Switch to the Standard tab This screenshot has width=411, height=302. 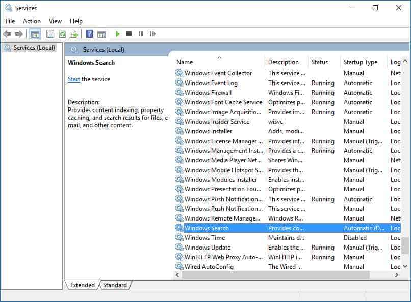[115, 285]
